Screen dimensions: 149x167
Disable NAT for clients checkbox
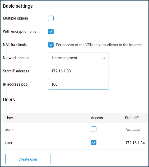(x=51, y=45)
